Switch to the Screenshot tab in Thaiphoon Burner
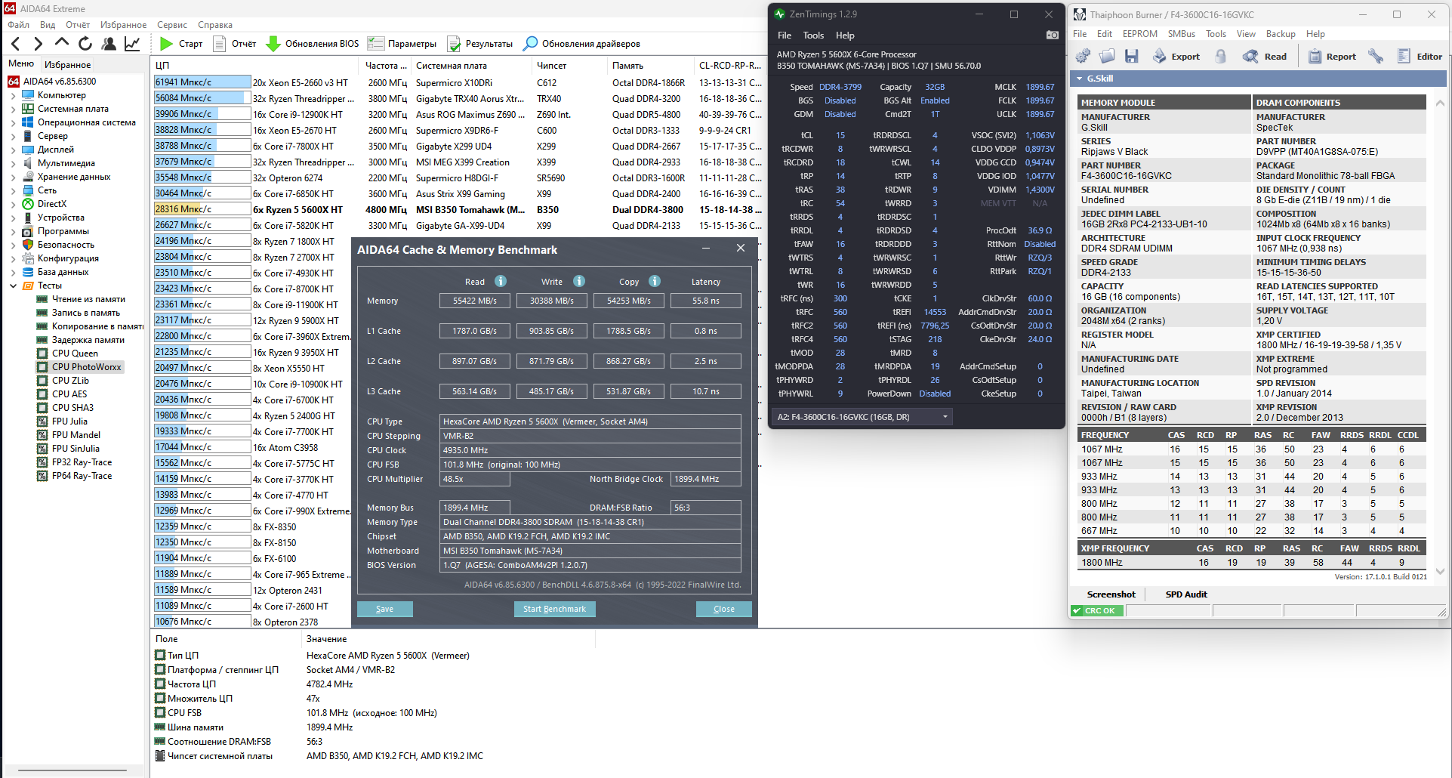 1111,594
